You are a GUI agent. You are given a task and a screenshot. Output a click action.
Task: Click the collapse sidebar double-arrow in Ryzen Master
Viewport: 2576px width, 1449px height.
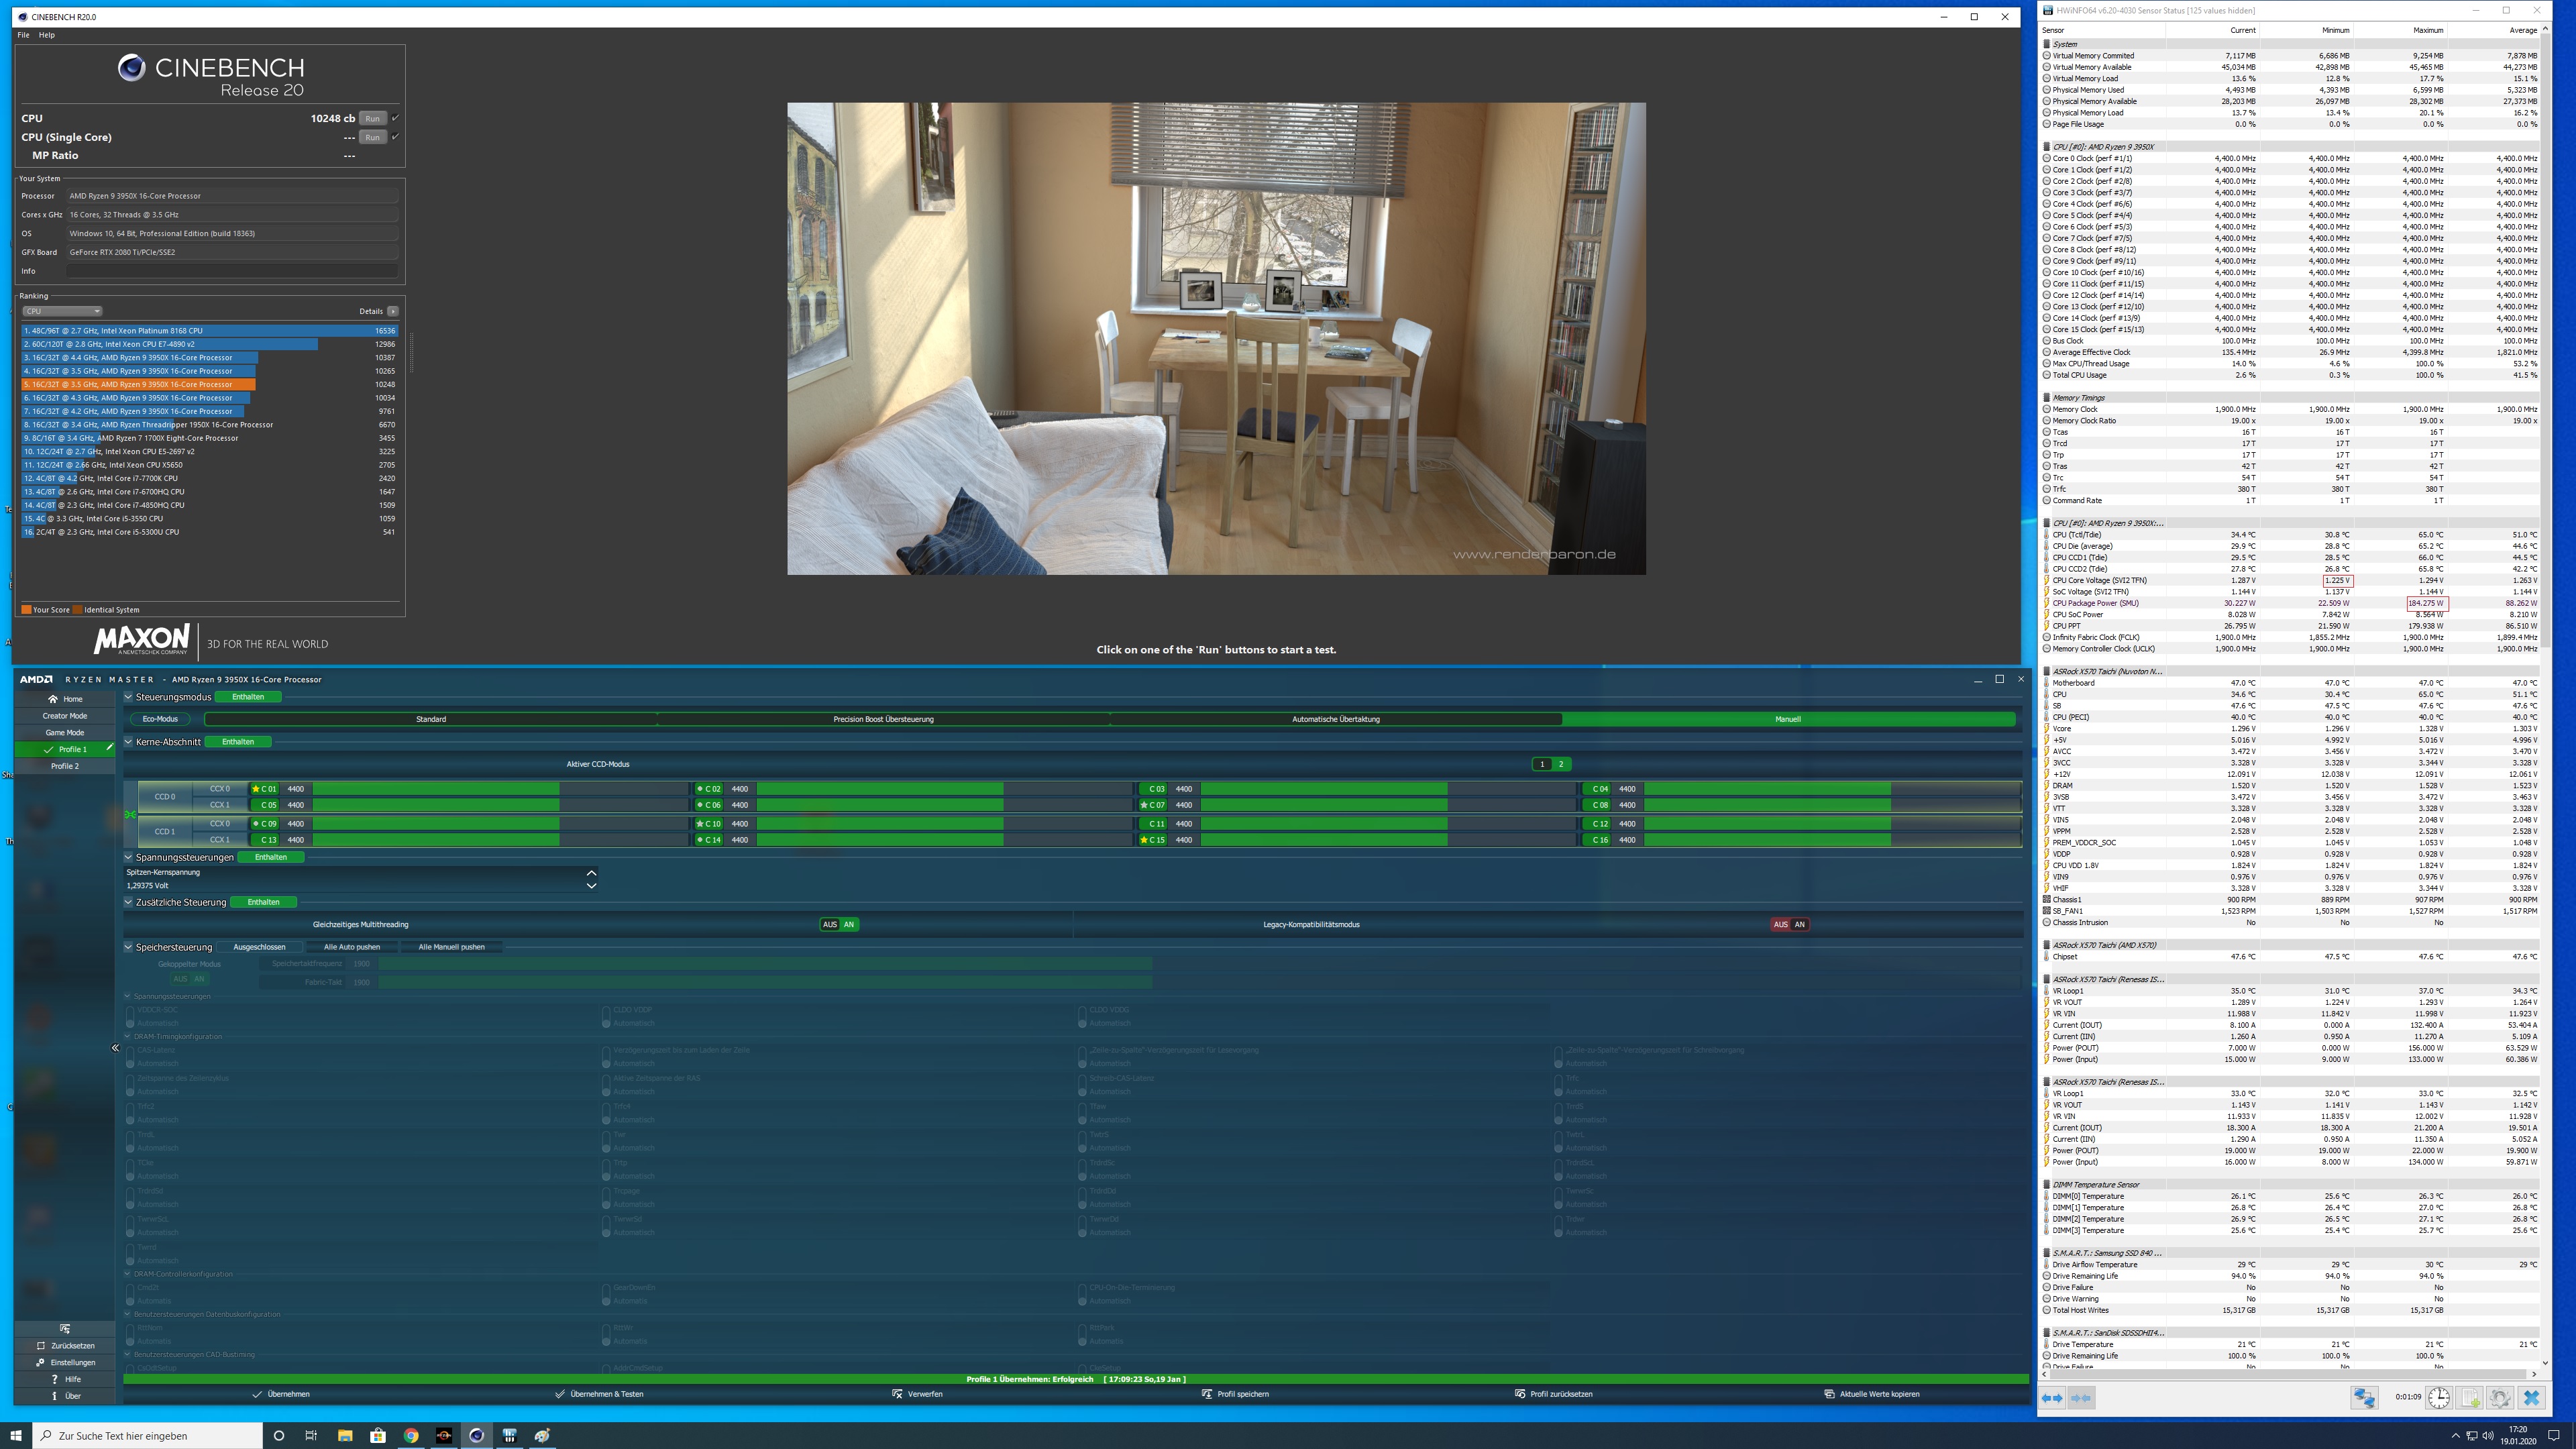[x=115, y=1048]
